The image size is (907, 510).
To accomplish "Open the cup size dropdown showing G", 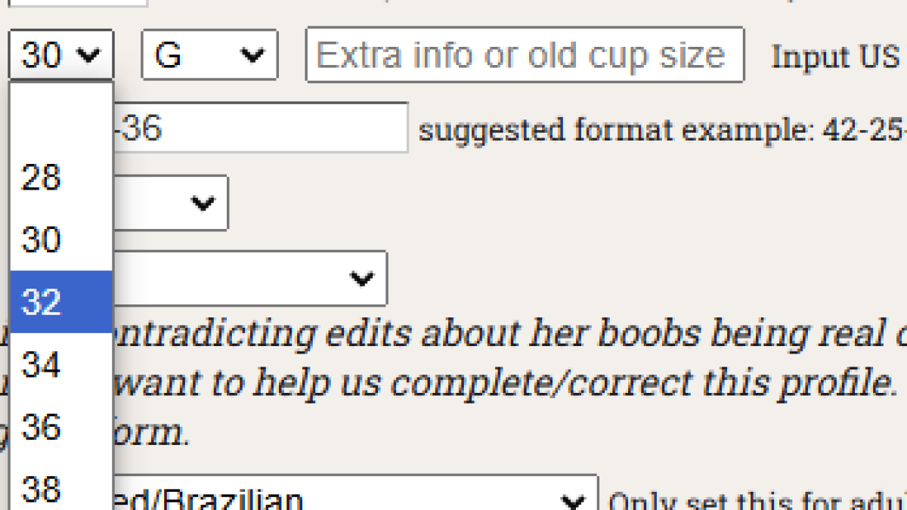I will coord(209,54).
